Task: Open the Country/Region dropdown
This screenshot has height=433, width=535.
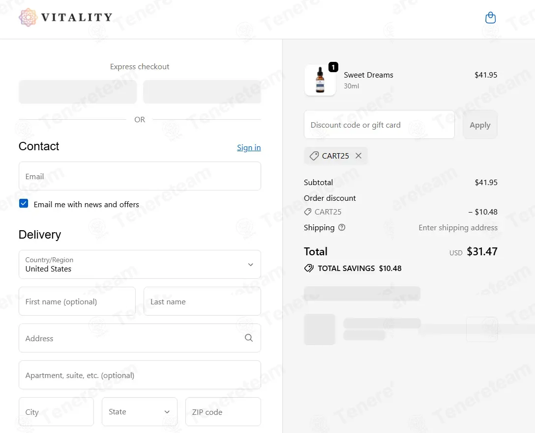Action: [x=140, y=264]
